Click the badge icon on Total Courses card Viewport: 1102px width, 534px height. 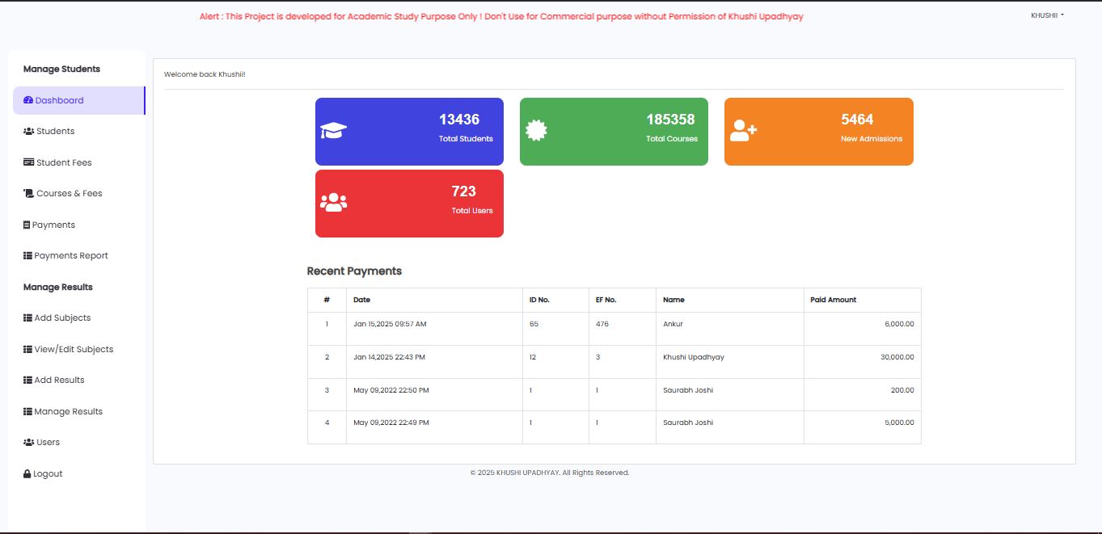pyautogui.click(x=536, y=131)
